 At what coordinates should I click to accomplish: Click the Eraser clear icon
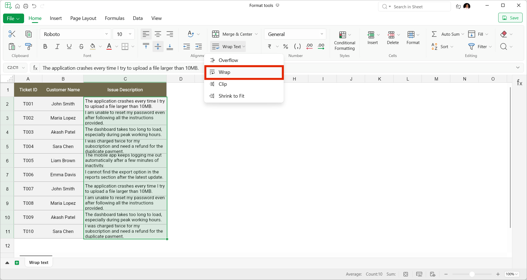coord(503,34)
